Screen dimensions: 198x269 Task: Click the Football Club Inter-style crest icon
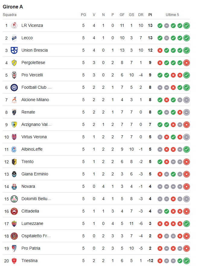(14, 88)
